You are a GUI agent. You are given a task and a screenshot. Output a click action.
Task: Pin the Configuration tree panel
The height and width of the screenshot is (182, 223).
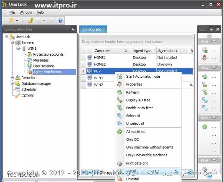click(x=73, y=29)
